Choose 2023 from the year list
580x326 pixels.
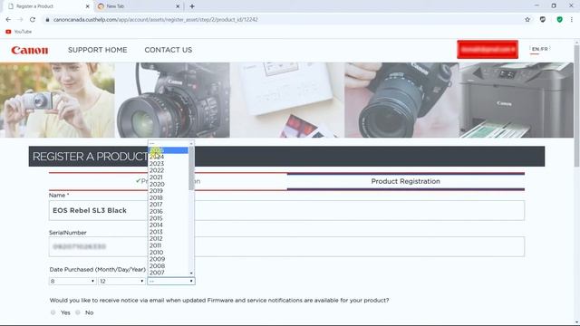pos(169,163)
